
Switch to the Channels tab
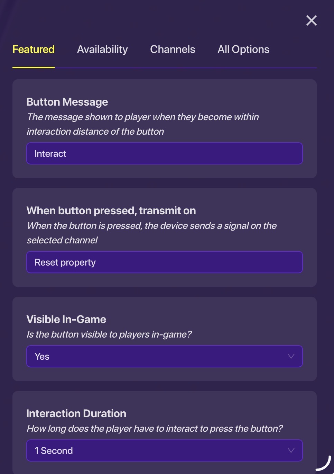coord(173,50)
